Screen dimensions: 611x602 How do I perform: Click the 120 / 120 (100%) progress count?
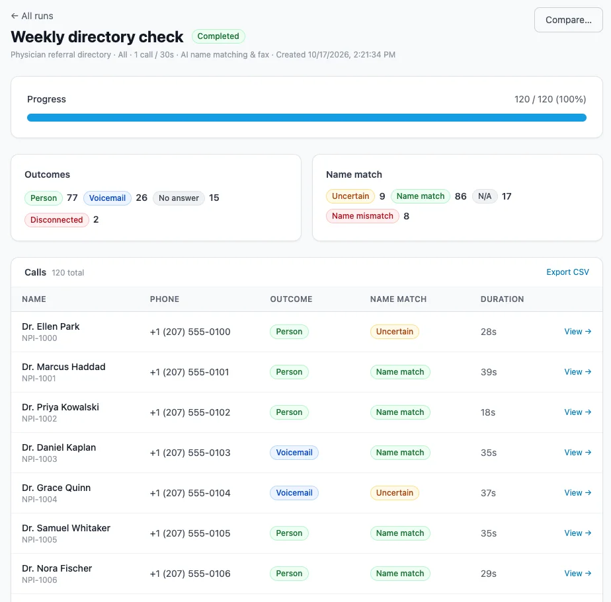[550, 99]
